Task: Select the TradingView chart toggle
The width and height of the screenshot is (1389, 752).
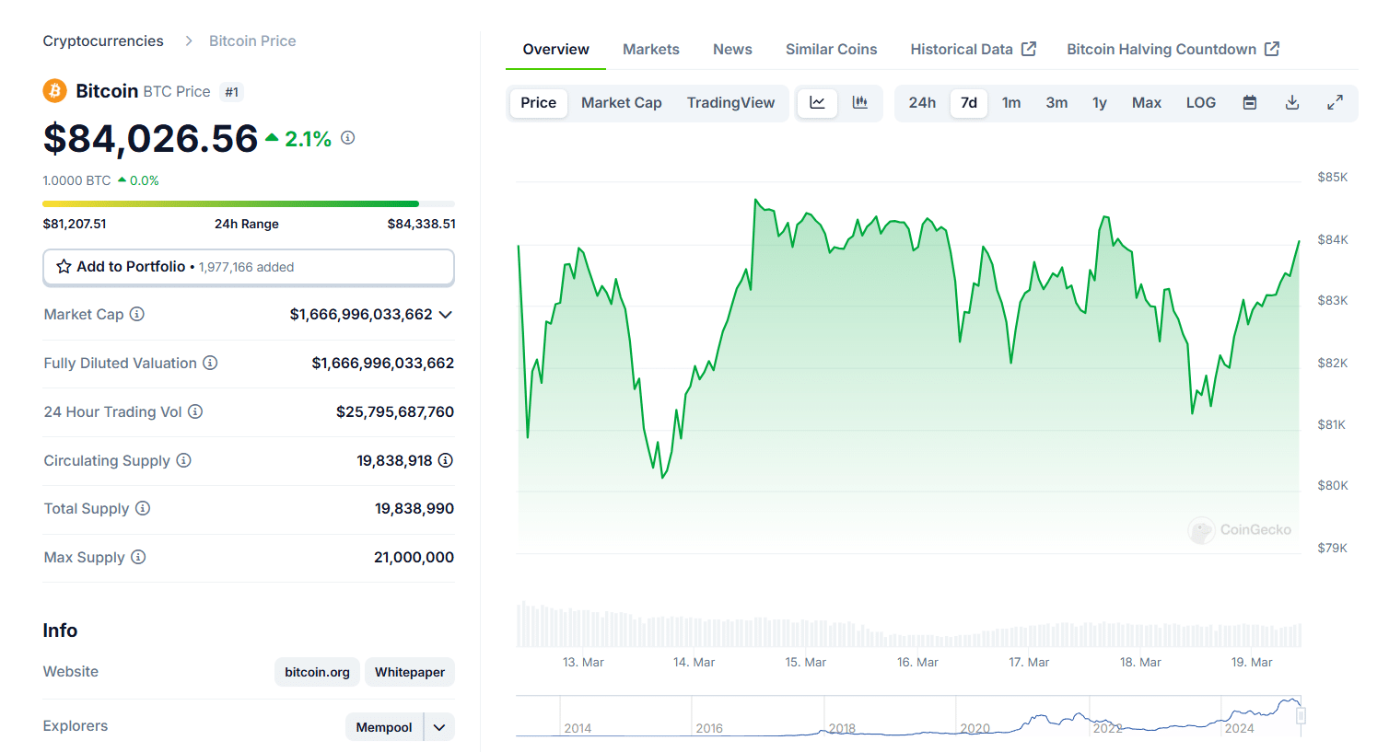Action: 731,103
